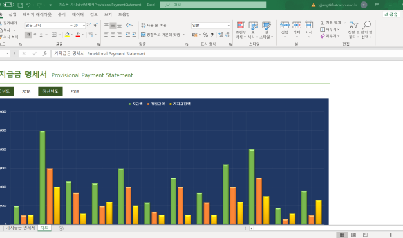Toggle align text right
The image size is (403, 238).
click(x=119, y=34)
